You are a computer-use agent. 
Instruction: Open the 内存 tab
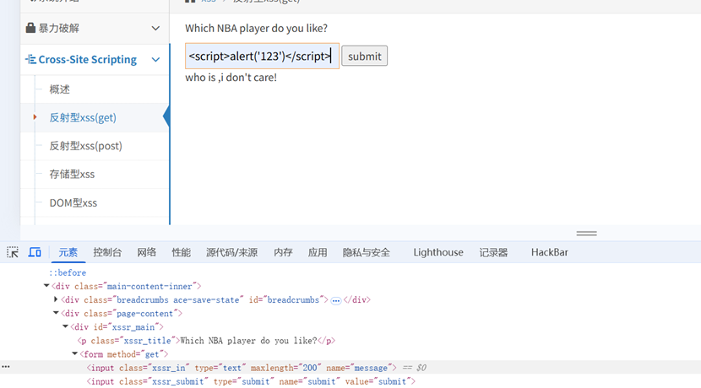283,252
